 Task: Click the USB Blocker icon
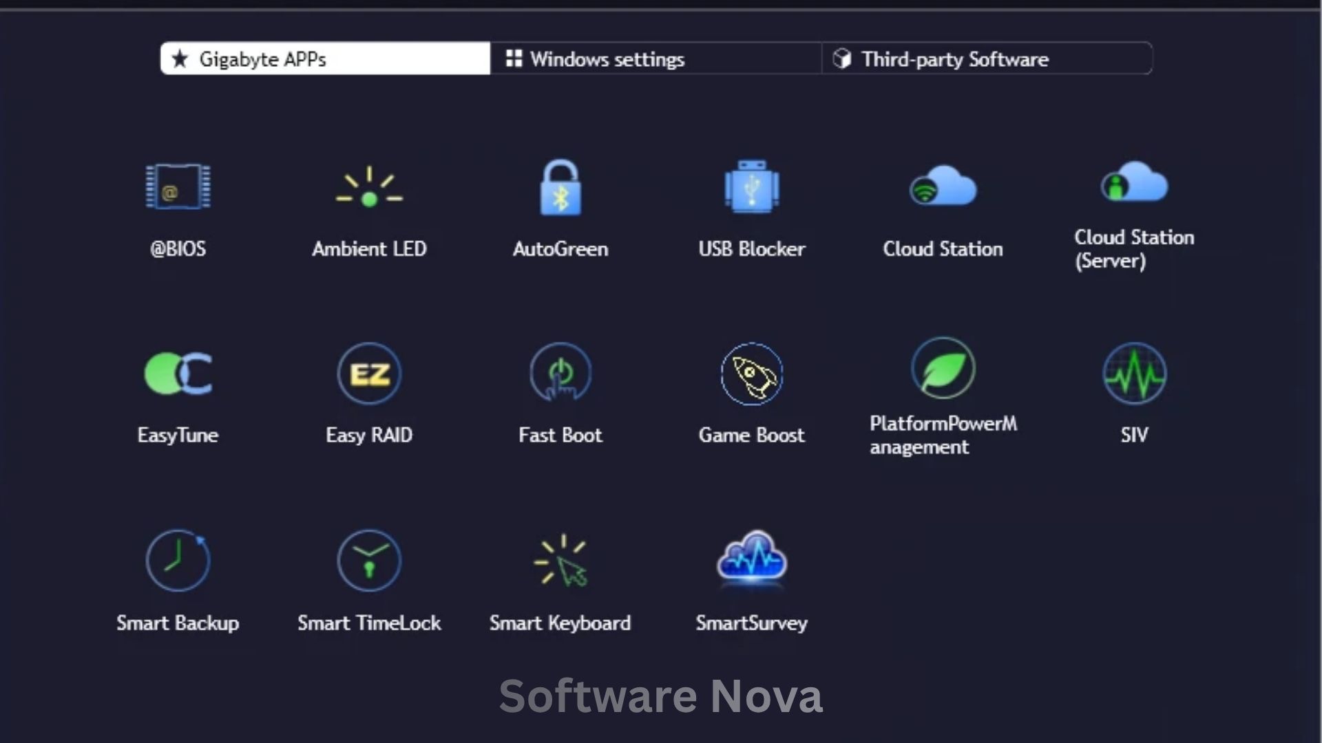pos(752,186)
